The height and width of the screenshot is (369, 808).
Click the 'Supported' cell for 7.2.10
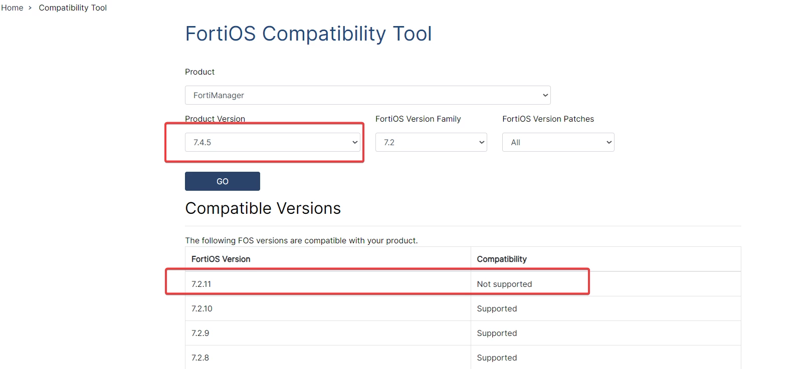pyautogui.click(x=605, y=308)
